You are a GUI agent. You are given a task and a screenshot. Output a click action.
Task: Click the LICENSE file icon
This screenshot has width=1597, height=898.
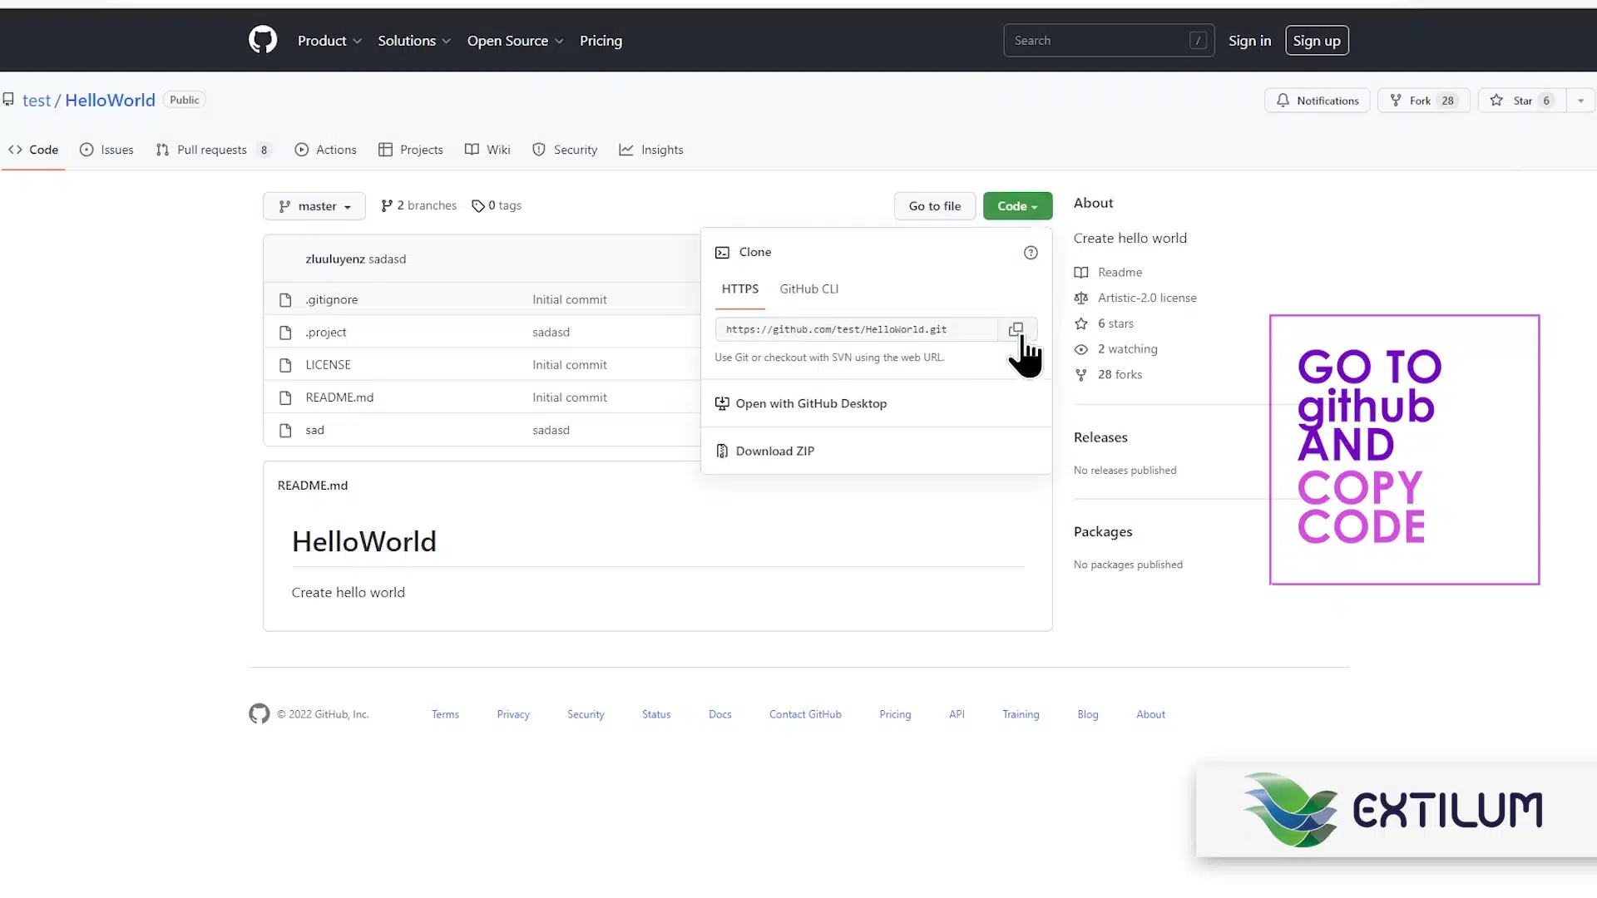pos(285,365)
